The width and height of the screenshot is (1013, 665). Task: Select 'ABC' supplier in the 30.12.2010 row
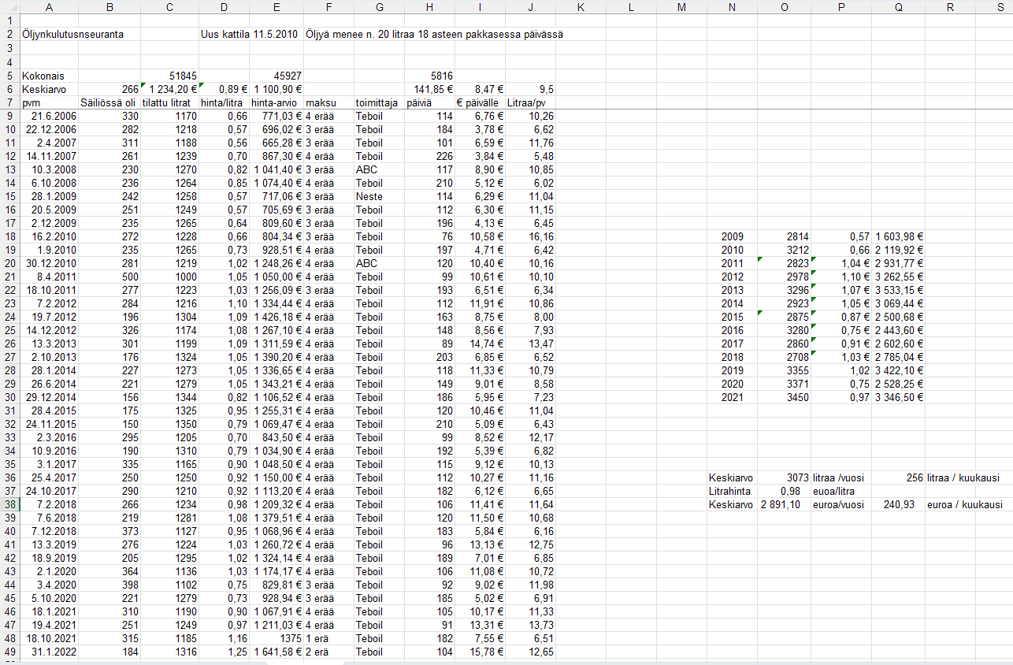point(379,263)
